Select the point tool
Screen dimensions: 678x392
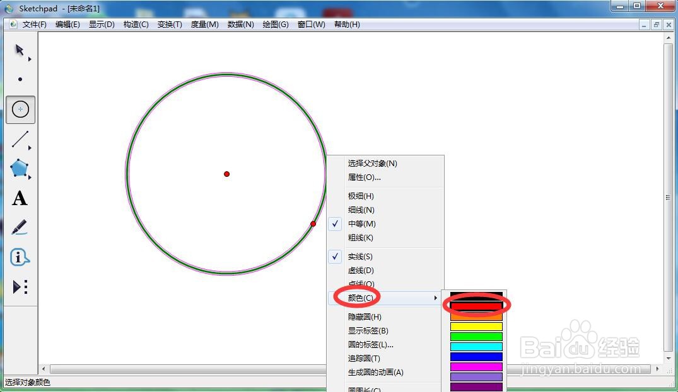pyautogui.click(x=20, y=79)
